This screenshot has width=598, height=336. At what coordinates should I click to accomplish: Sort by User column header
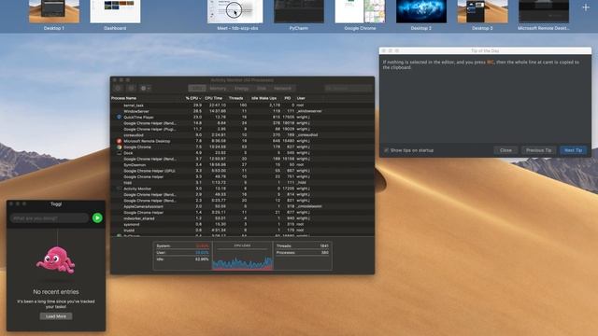301,98
